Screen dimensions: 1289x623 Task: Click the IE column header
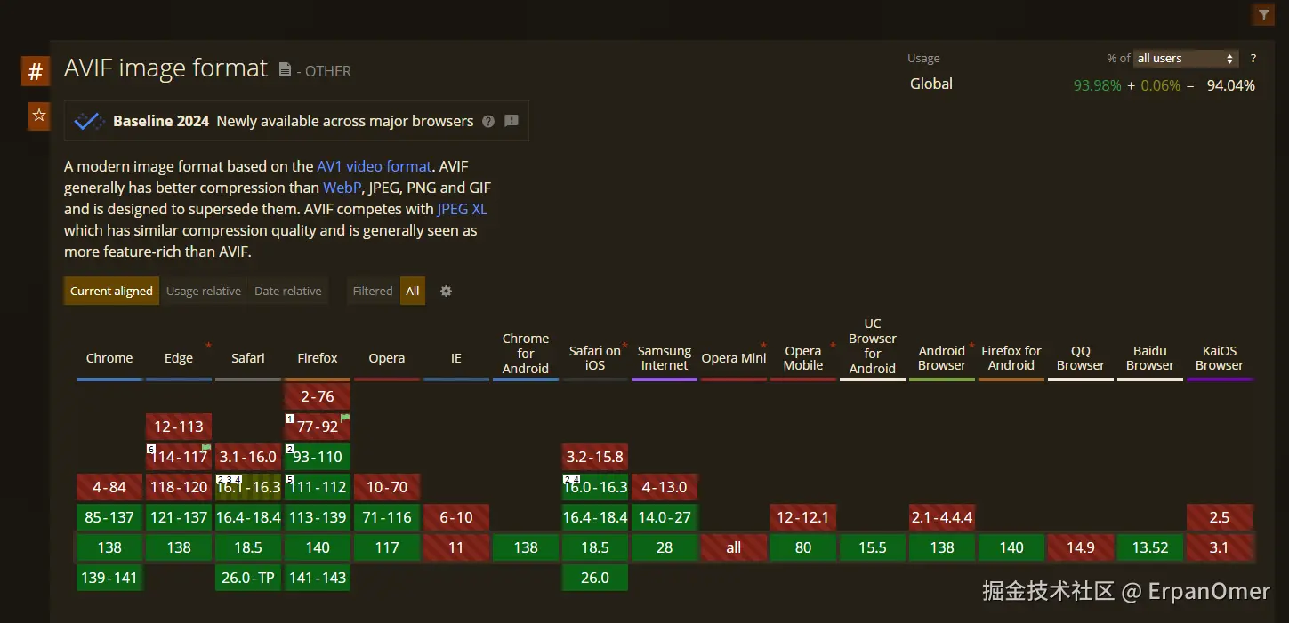click(456, 358)
